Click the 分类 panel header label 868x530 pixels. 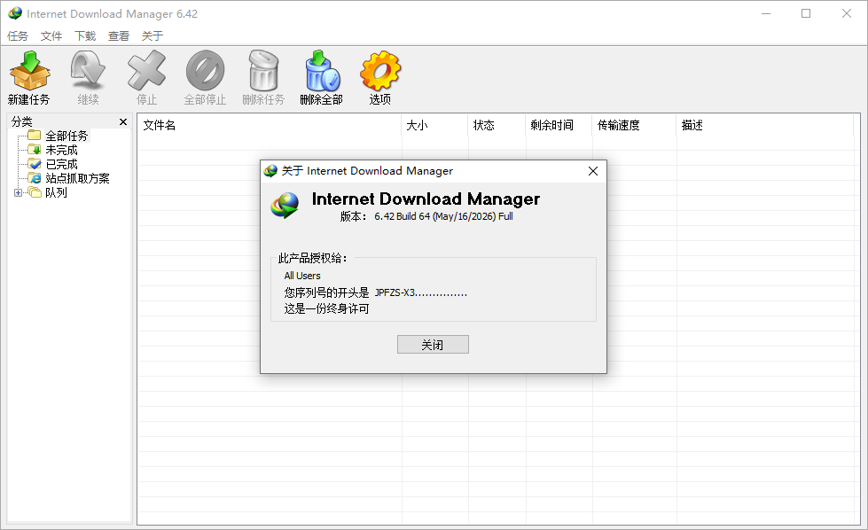tap(21, 121)
